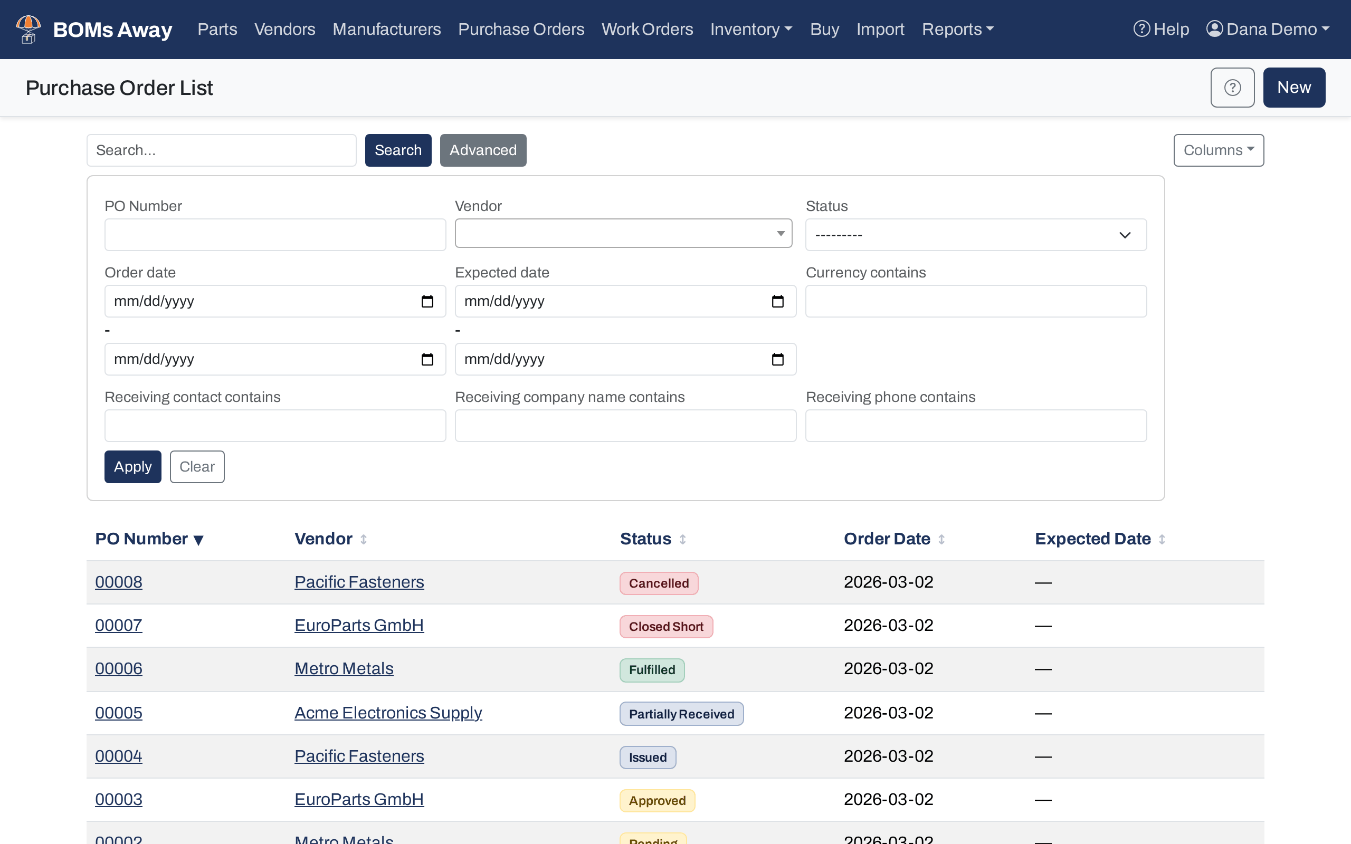Open the Import page
1351x844 pixels.
point(880,29)
